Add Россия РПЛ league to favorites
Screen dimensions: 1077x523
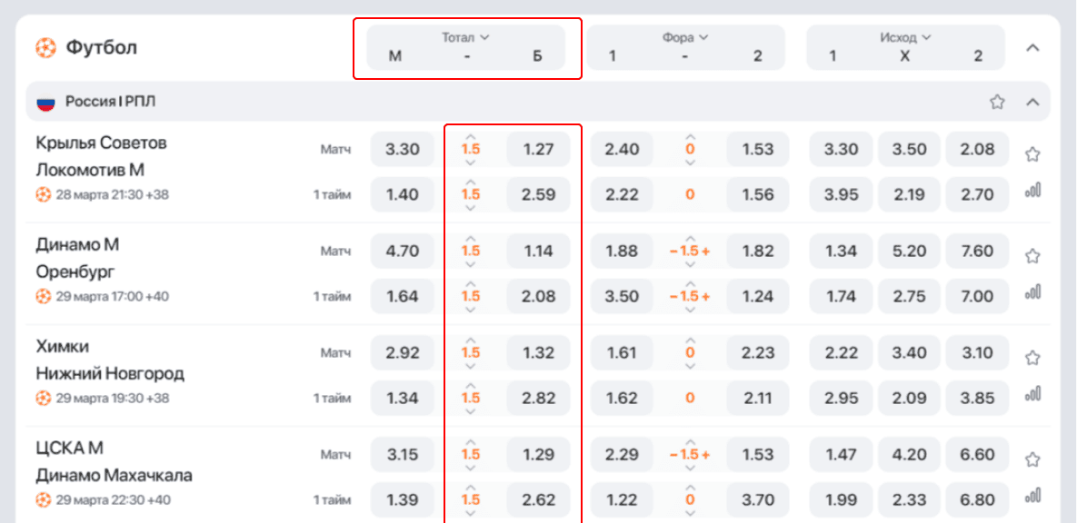pos(997,102)
